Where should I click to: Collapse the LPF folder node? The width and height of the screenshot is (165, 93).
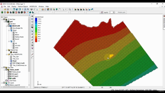click(x=9, y=41)
